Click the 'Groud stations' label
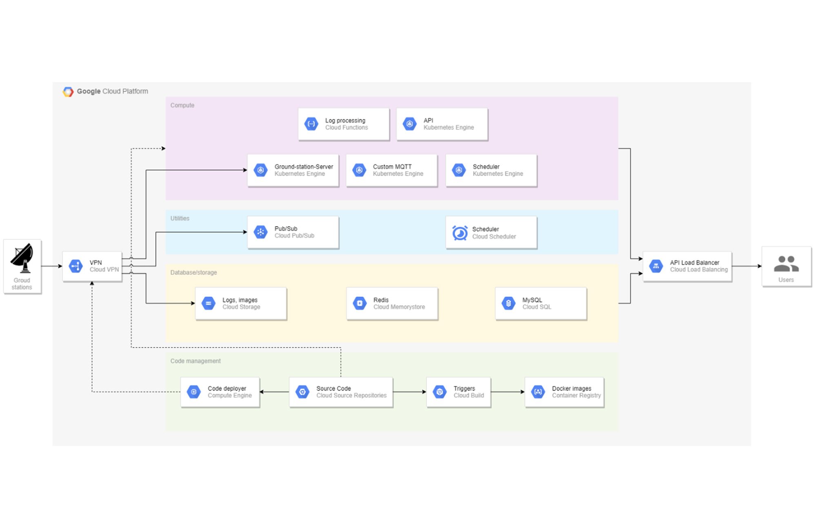Screen dimensions: 816x528 [x=22, y=284]
